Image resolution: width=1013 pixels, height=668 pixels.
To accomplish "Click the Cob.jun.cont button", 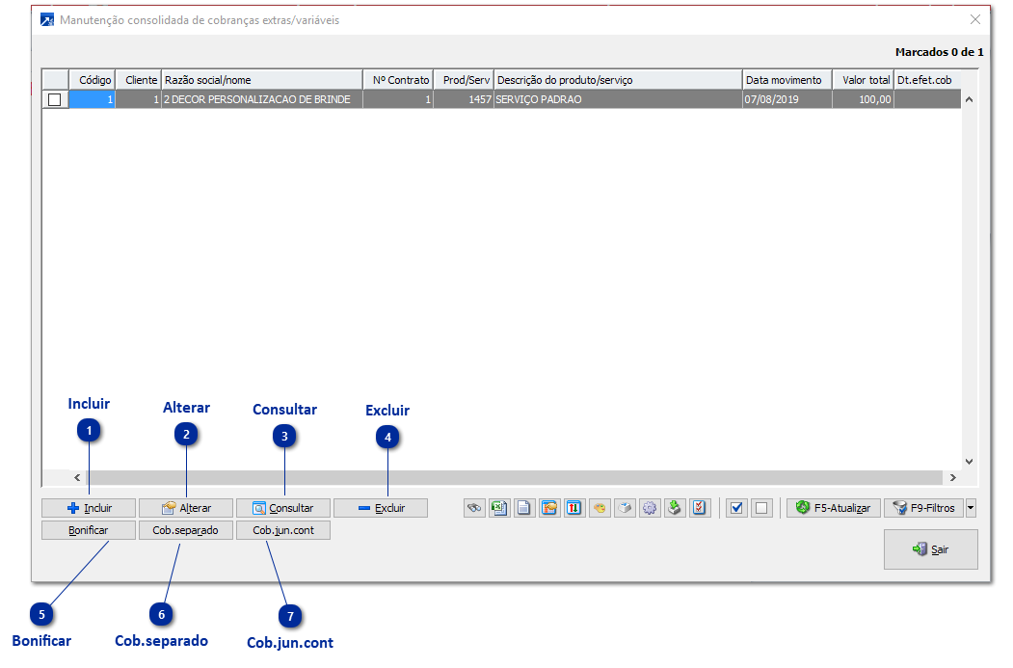I will (283, 530).
